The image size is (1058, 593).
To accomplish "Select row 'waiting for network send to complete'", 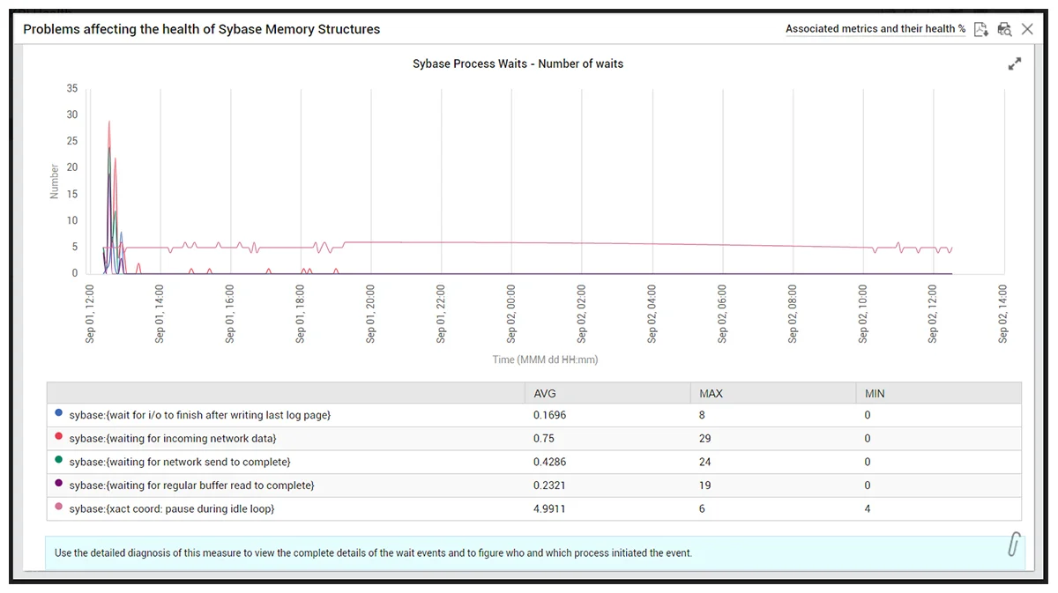I will (x=534, y=462).
